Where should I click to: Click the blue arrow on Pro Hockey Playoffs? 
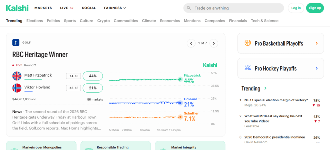316,68
